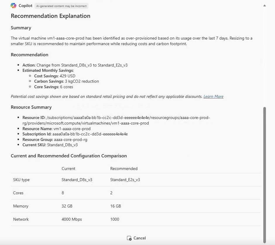Viewport: 275px width, 245px height.
Task: Click the Resource Summary heading
Action: 31,107
